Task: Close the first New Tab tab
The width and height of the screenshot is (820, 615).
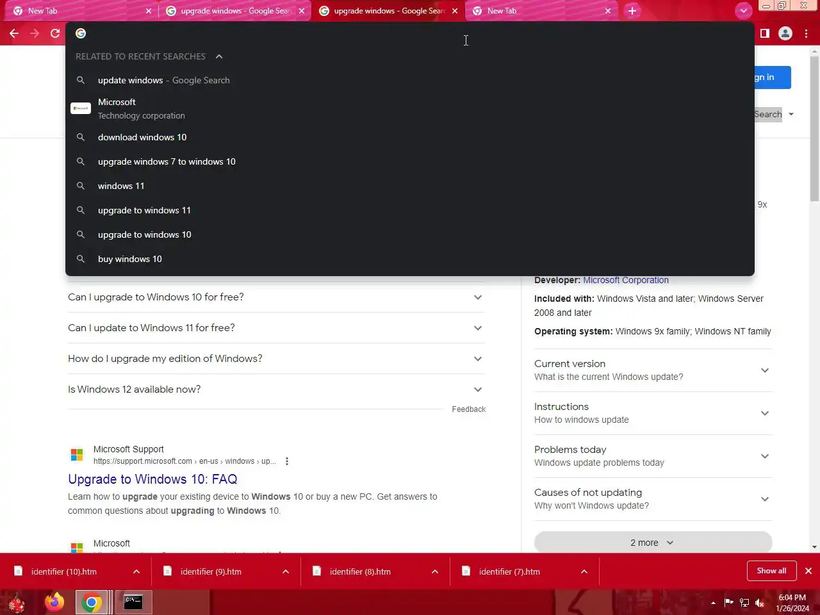Action: tap(149, 11)
